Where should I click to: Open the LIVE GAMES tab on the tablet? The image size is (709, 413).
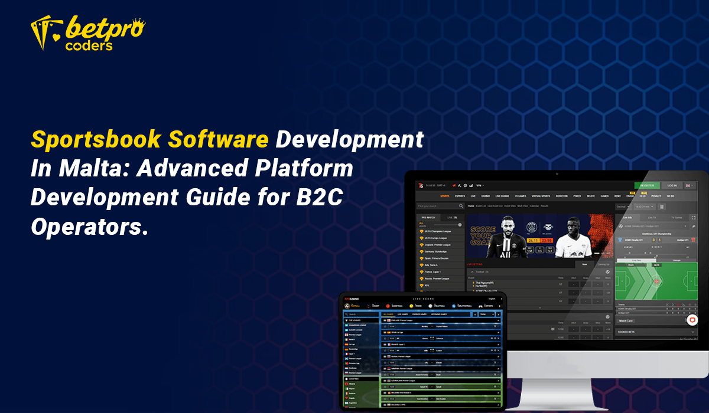402,314
